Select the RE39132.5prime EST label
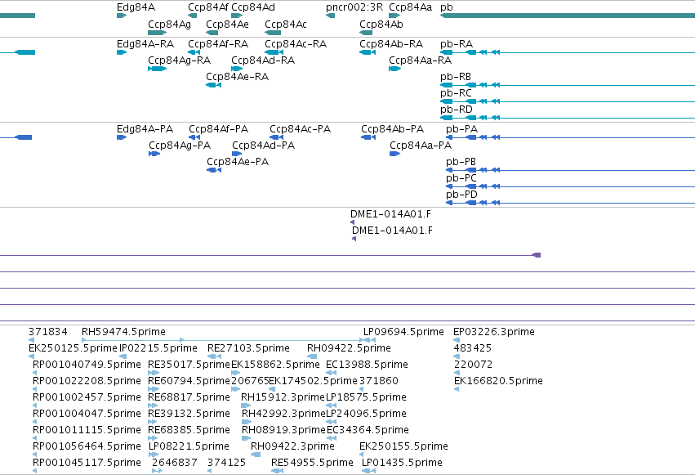The width and height of the screenshot is (695, 475). point(189,414)
